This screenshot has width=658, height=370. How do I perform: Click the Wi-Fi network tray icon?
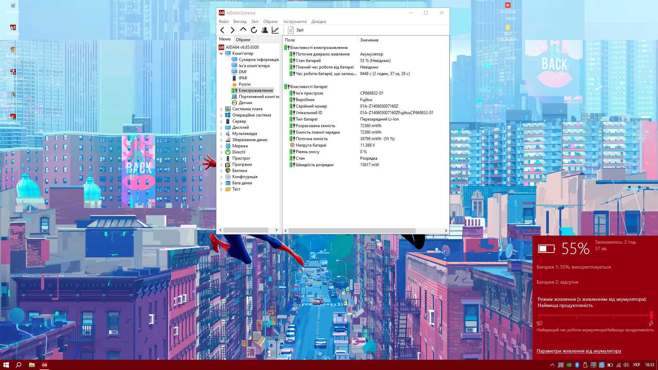pos(618,365)
